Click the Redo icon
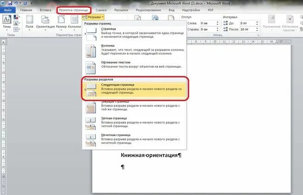 (25, 3)
